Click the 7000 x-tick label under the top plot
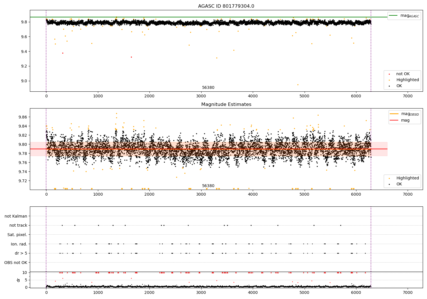This screenshot has height=299, width=427. point(408,97)
